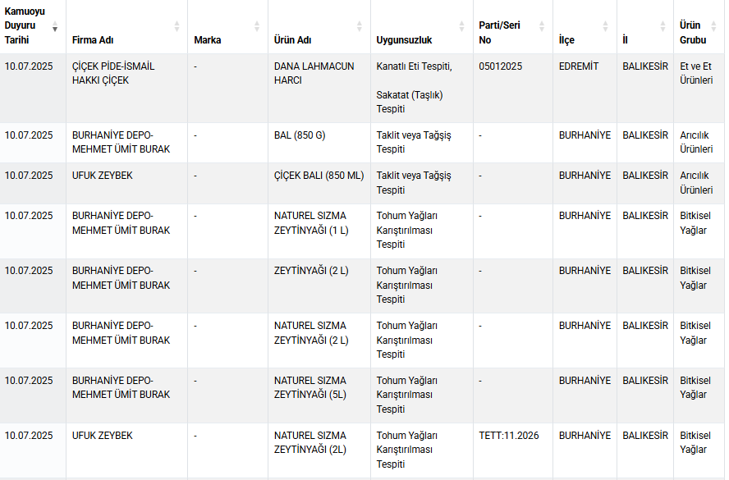729x480 pixels.
Task: Click ÇİÇEK BALI (850 ML) cell
Action: tap(319, 183)
